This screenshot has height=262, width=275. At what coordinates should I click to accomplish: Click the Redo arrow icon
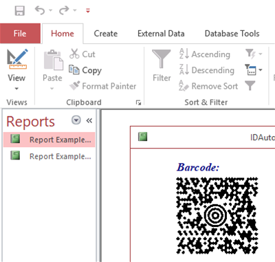(x=64, y=10)
